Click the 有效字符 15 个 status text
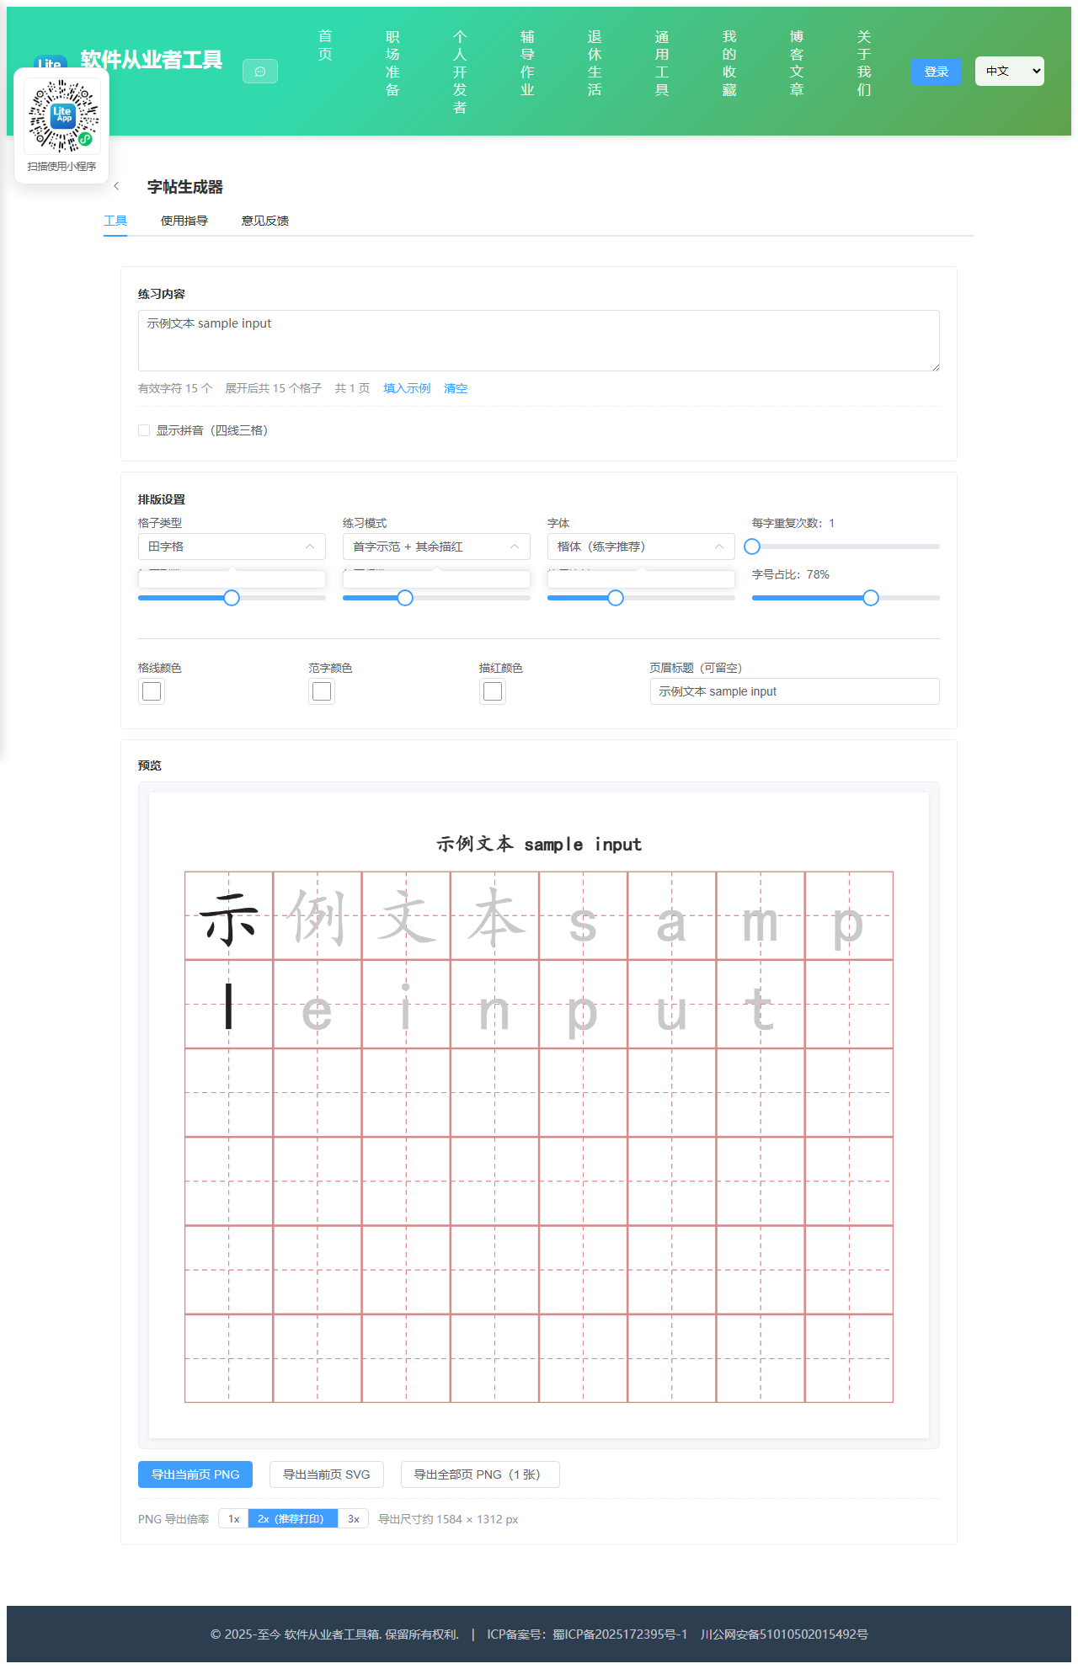The width and height of the screenshot is (1078, 1669). tap(175, 388)
